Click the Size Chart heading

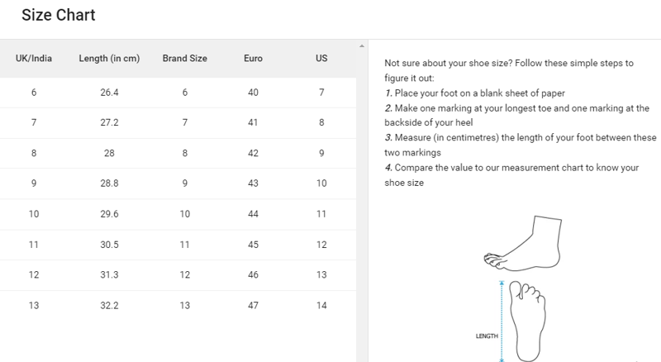click(x=59, y=16)
